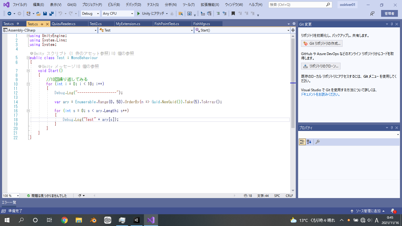Open the デバッグ(D) menu
Screen dimensions: 402x226
click(x=133, y=5)
